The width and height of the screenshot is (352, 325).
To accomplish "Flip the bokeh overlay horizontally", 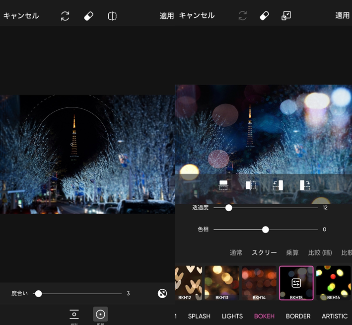I will click(x=251, y=185).
